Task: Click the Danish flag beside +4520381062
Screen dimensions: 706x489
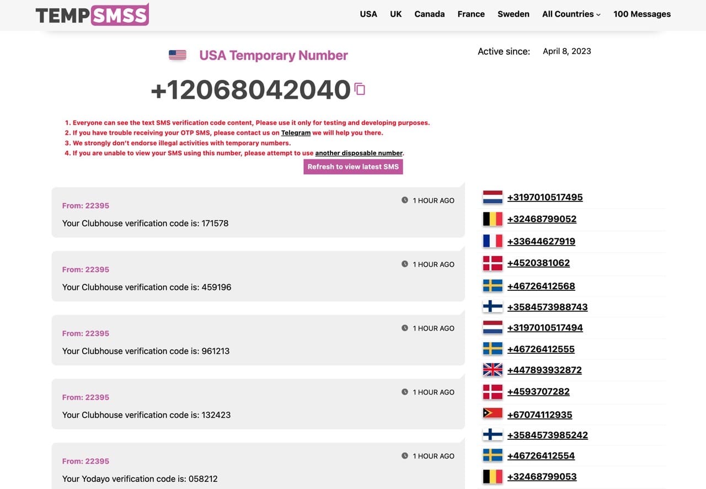Action: 493,263
